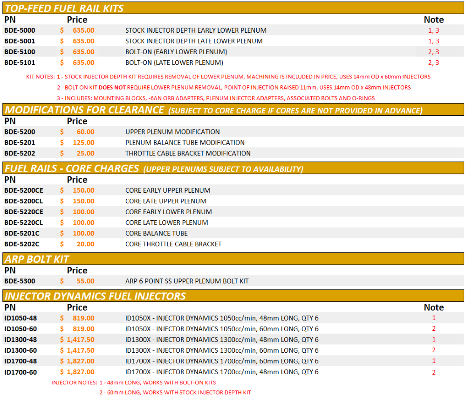Image resolution: width=466 pixels, height=397 pixels.
Task: Click the PN column header under FUEL RAILS
Action: click(10, 180)
